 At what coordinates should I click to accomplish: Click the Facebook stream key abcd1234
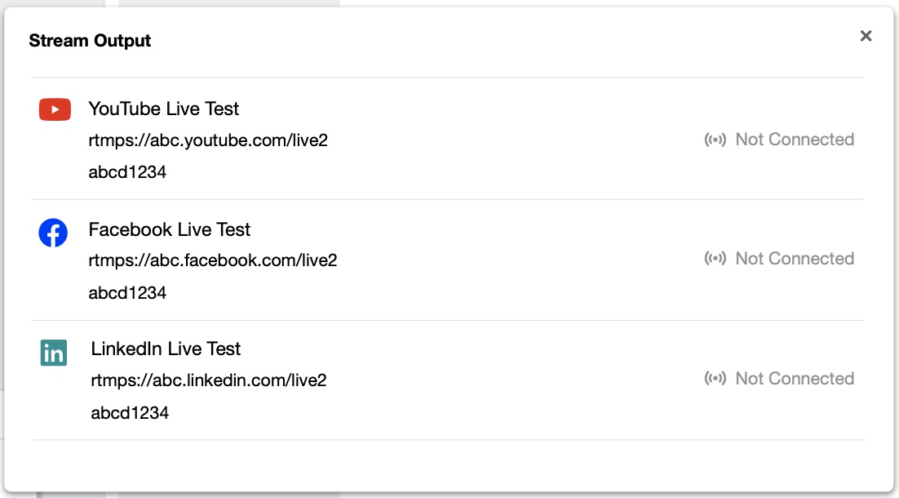127,292
